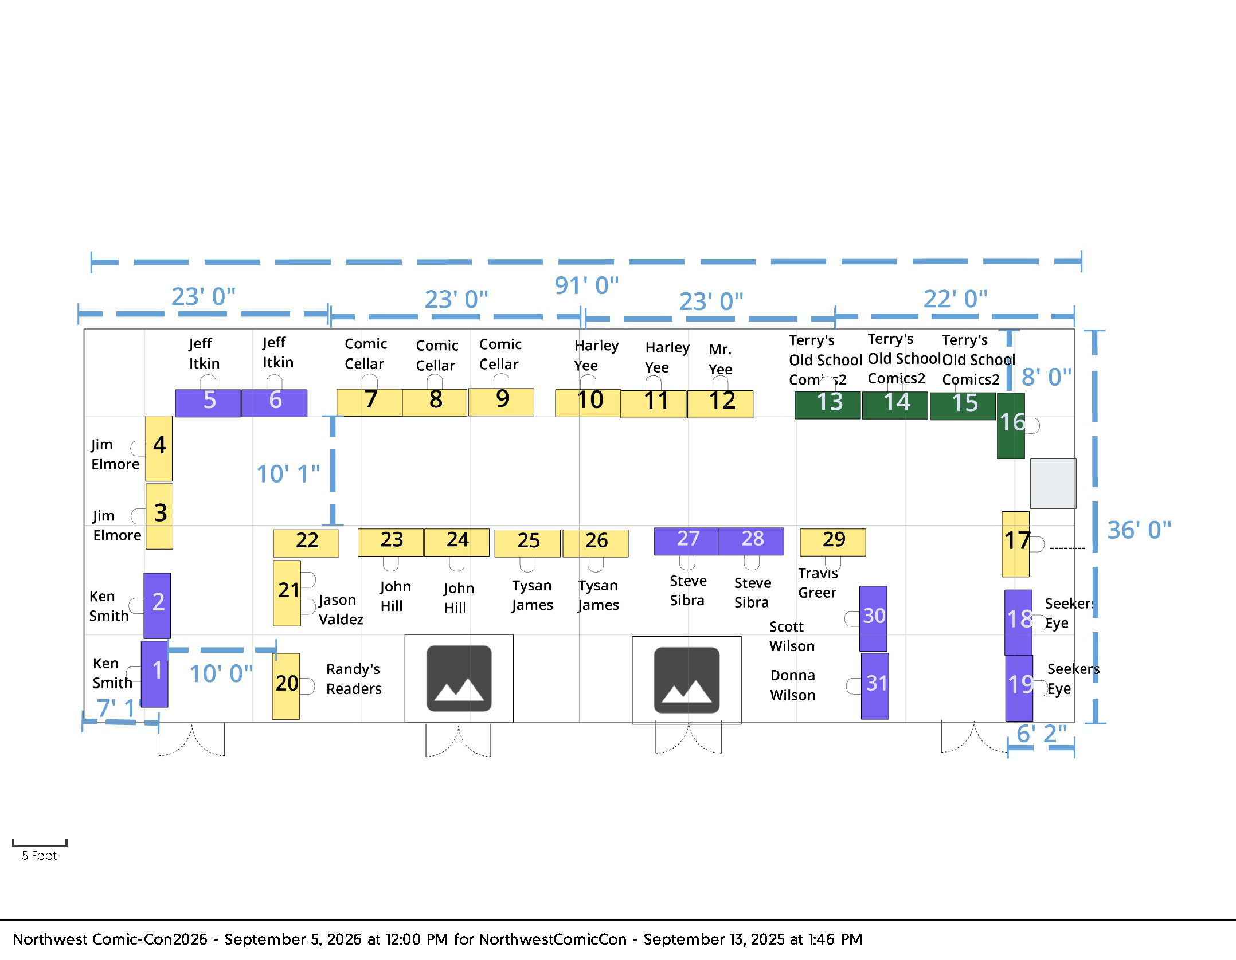Click yellow booth number 22
Image resolution: width=1236 pixels, height=960 pixels.
tap(306, 542)
